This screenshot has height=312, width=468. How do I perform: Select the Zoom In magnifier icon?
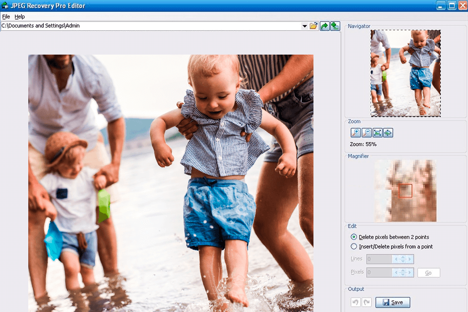tap(355, 132)
